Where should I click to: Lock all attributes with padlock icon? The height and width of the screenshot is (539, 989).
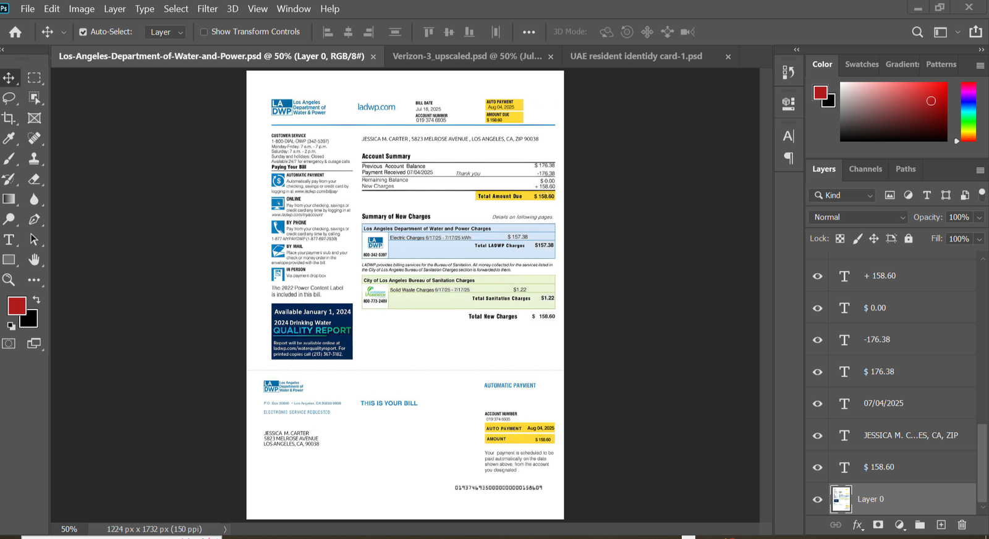pyautogui.click(x=909, y=238)
